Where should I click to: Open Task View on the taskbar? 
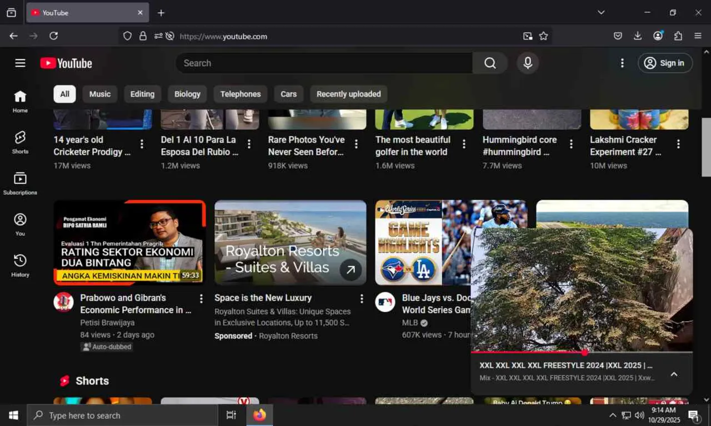231,415
